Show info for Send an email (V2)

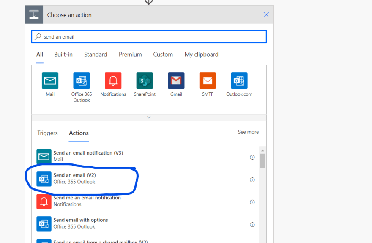point(252,180)
